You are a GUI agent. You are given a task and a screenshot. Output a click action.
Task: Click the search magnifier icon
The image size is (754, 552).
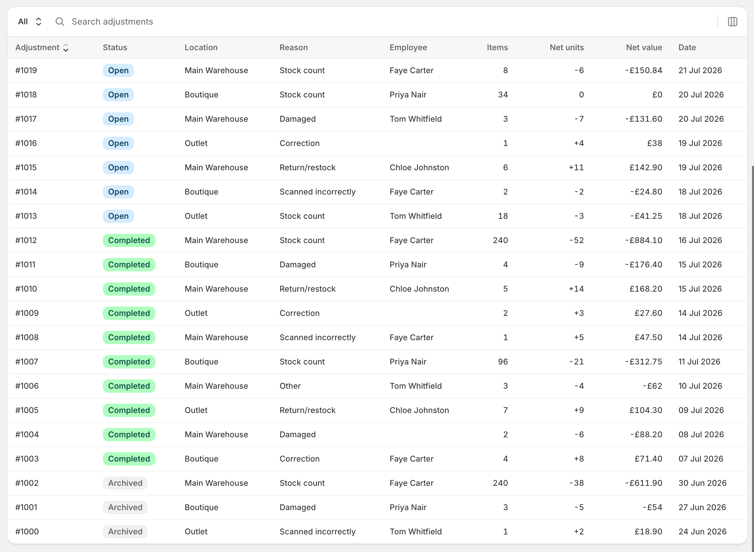click(x=60, y=22)
